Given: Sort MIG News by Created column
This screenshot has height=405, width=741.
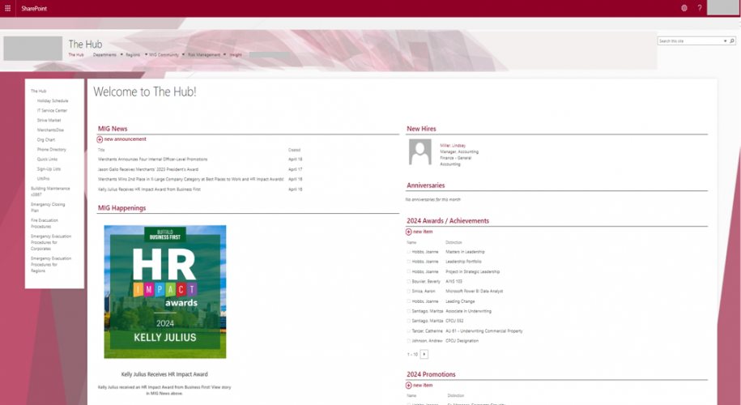Looking at the screenshot, I should click(295, 150).
